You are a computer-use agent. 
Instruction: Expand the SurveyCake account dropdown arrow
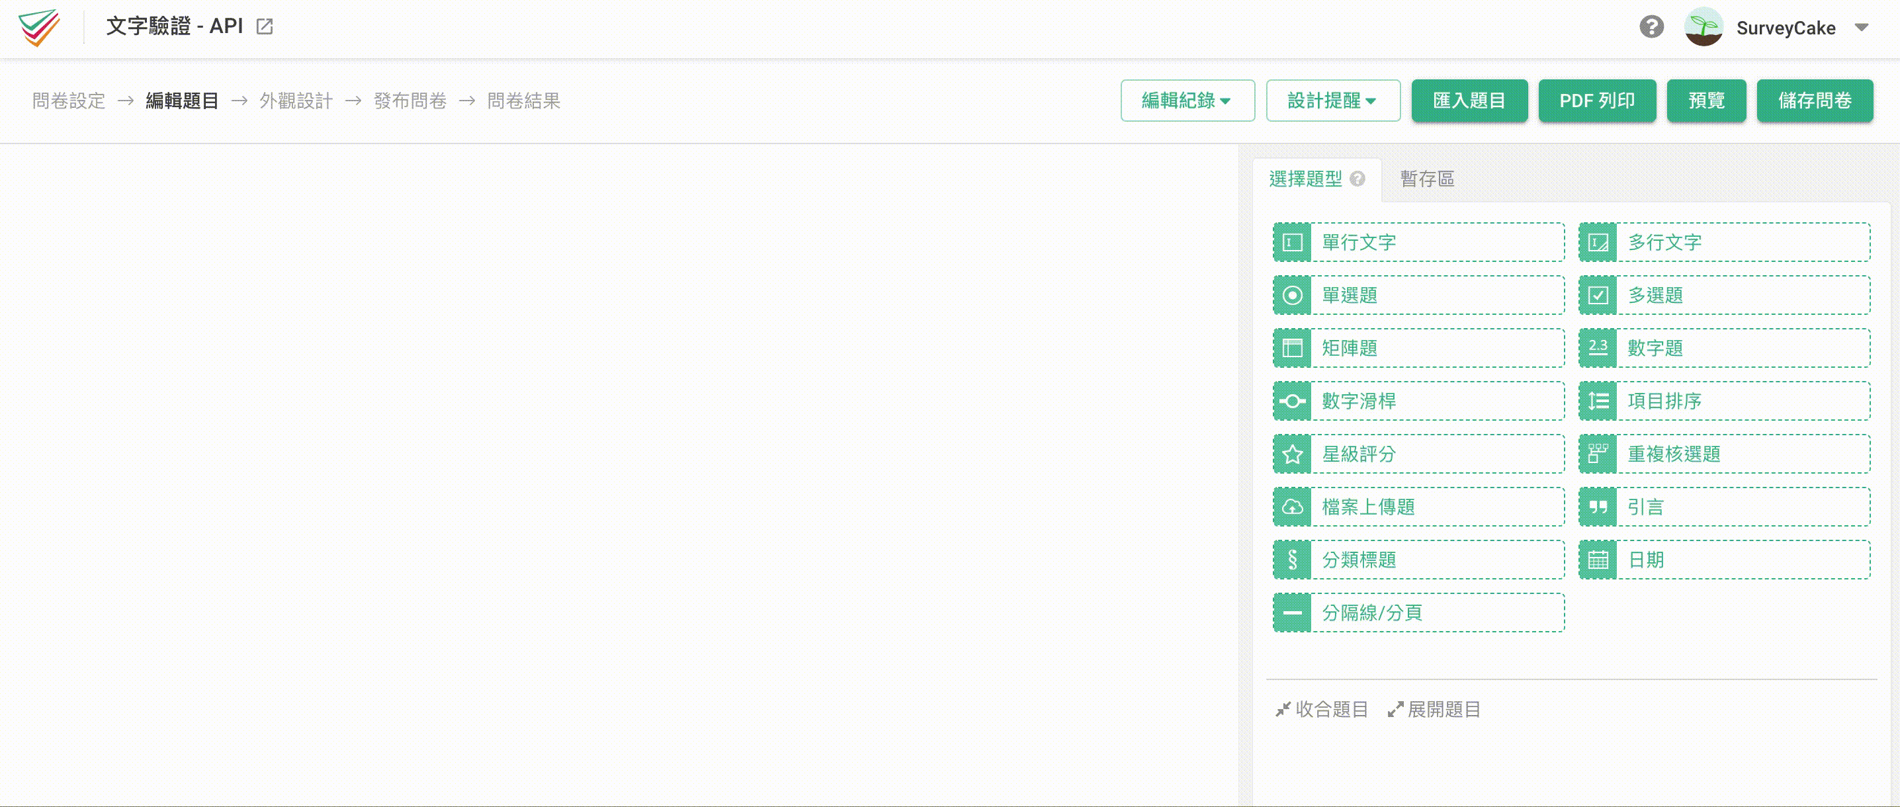pyautogui.click(x=1862, y=27)
